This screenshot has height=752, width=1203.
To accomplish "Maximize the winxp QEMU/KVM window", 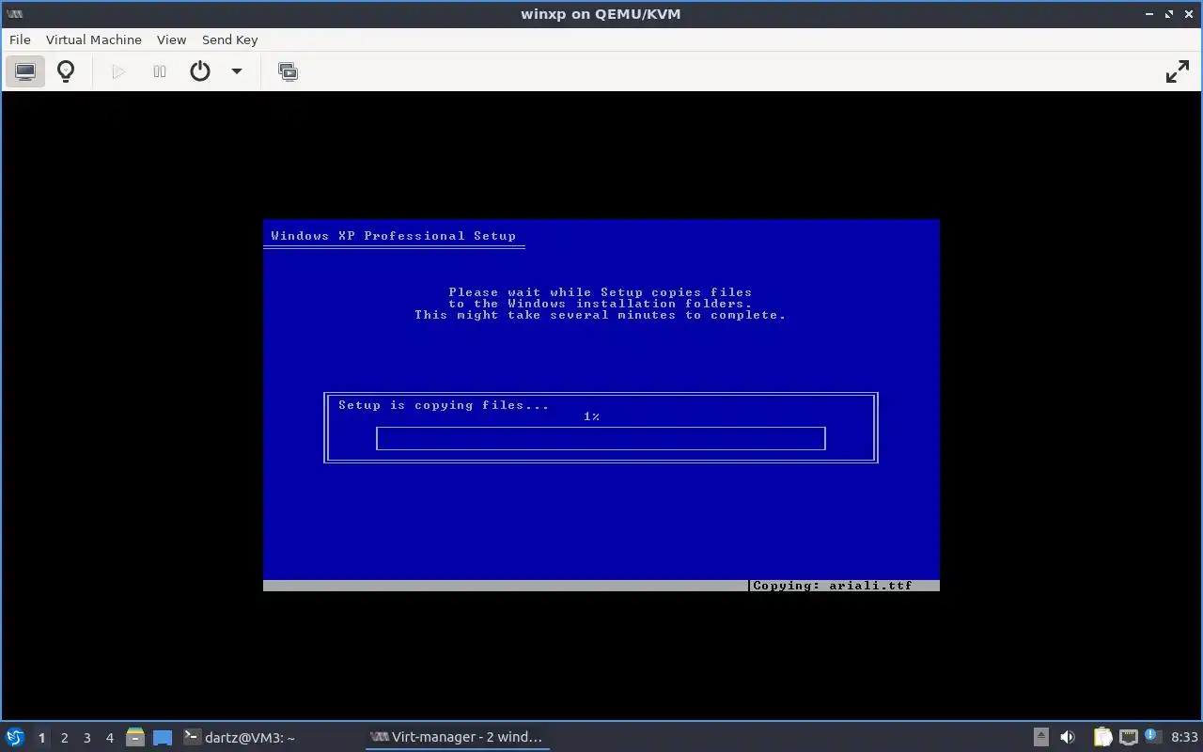I will pos(1169,14).
